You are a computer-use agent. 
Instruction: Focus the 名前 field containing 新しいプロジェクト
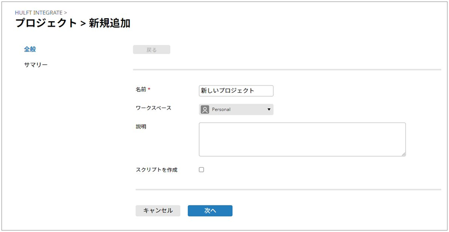pyautogui.click(x=236, y=91)
